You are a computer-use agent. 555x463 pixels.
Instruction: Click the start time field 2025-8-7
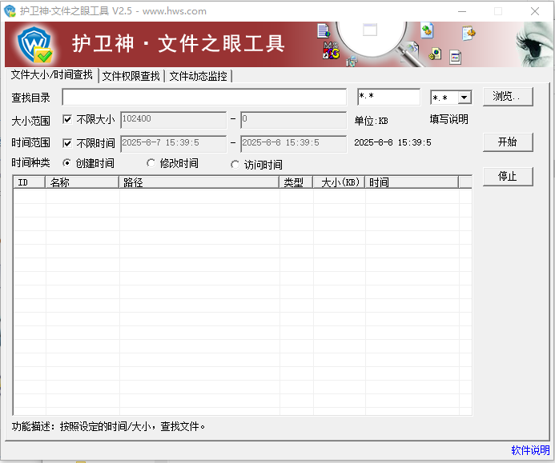tap(174, 144)
